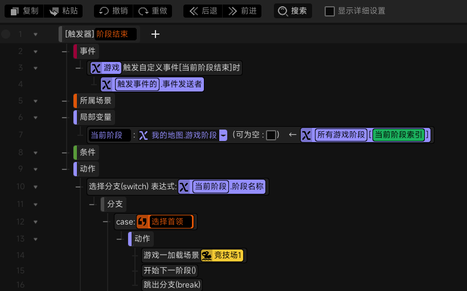The width and height of the screenshot is (467, 291).
Task: Undo with the 撤销 arrow icon
Action: click(x=104, y=11)
